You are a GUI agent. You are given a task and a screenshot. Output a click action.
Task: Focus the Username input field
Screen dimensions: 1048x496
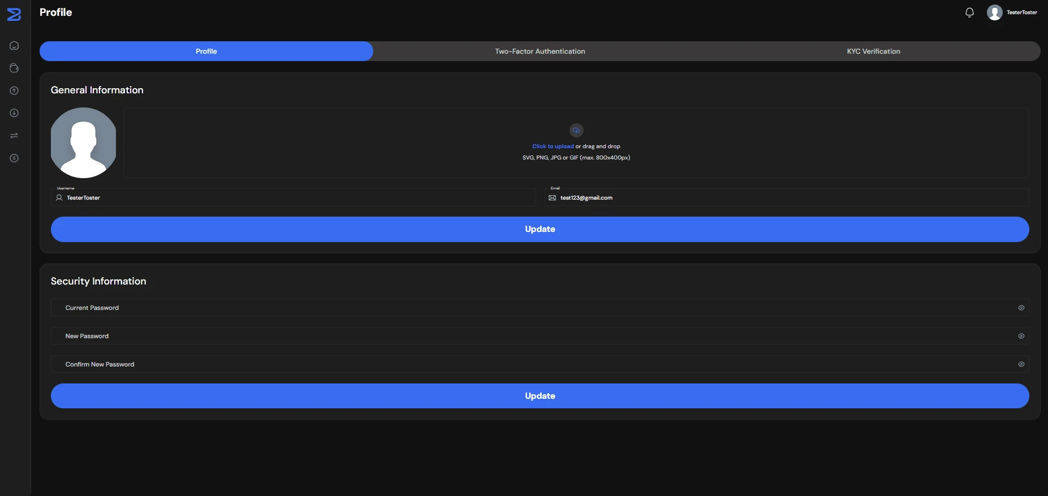coord(293,197)
